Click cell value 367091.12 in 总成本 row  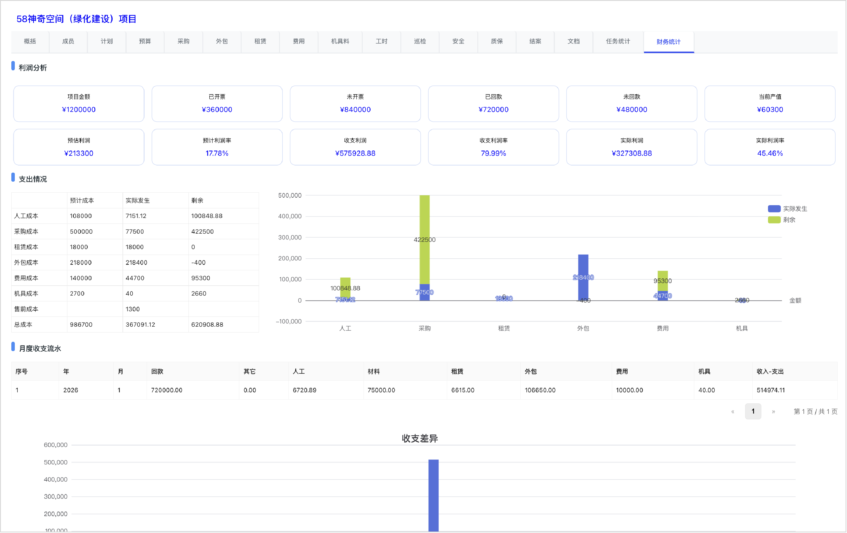140,325
